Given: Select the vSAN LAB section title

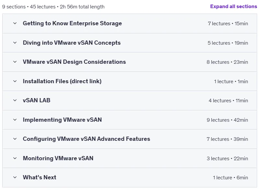Looking at the screenshot, I should pyautogui.click(x=37, y=100).
